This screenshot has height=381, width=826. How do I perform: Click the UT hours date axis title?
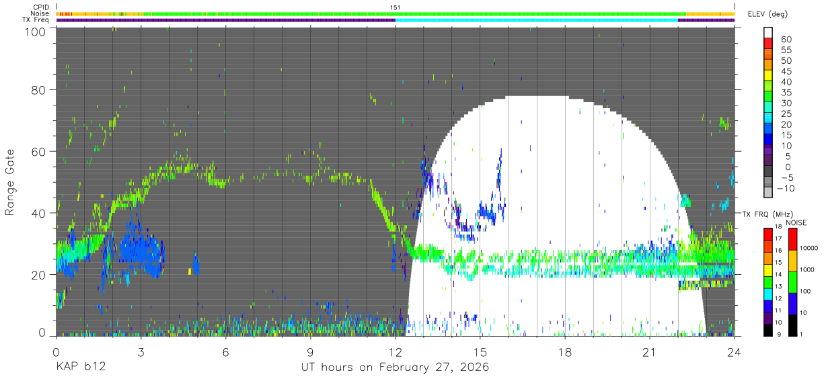pos(395,368)
